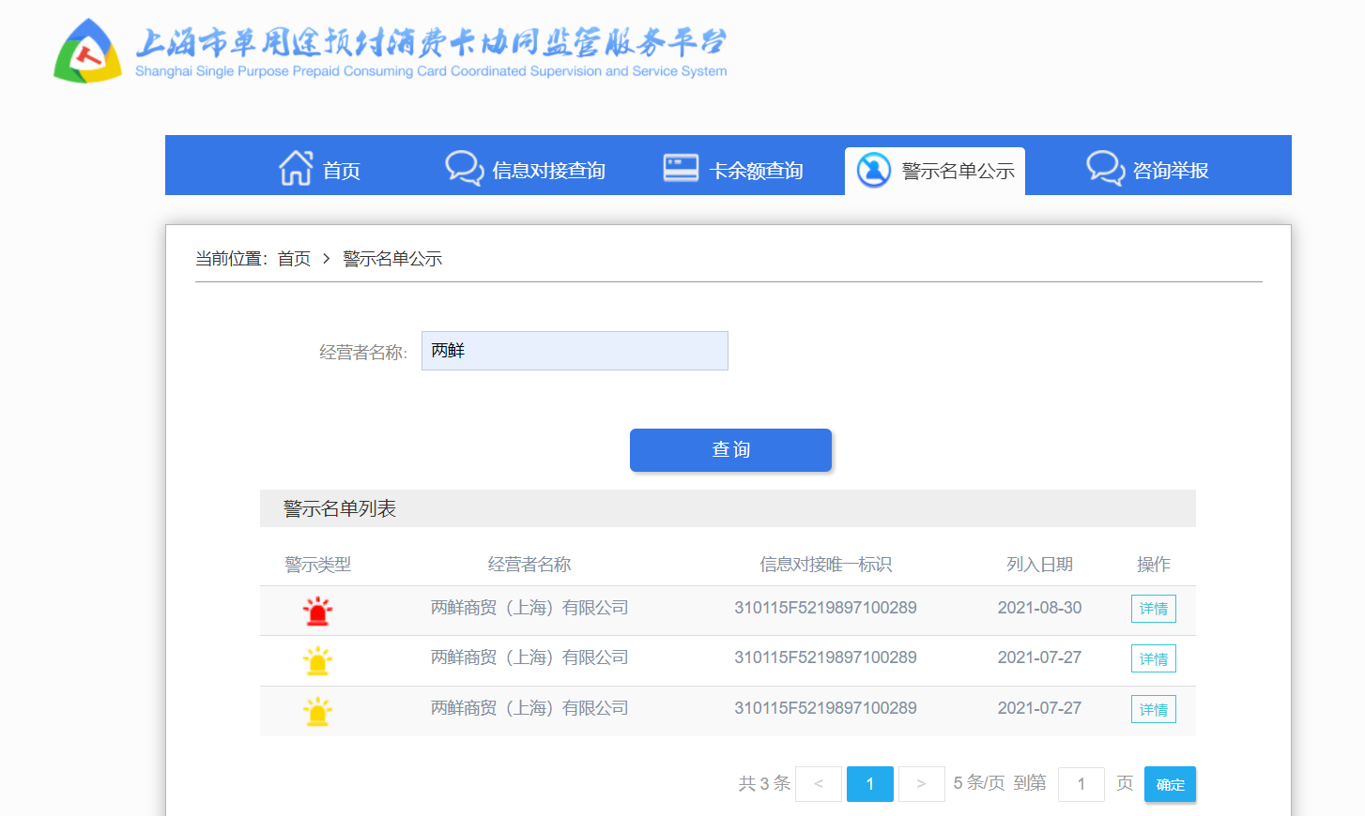The width and height of the screenshot is (1365, 816).
Task: Go to next page with > arrow
Action: click(x=922, y=784)
